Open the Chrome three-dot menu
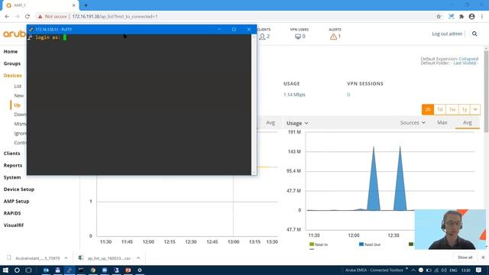489x275 pixels. coord(482,17)
